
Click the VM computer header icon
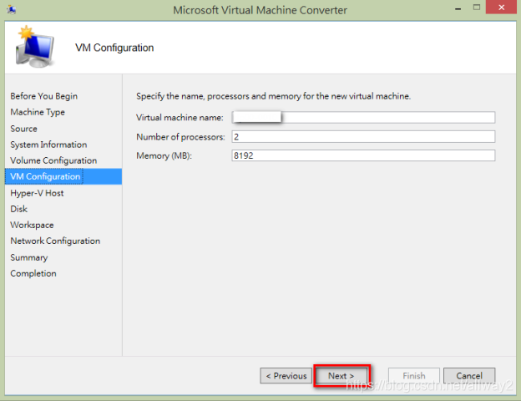34,47
